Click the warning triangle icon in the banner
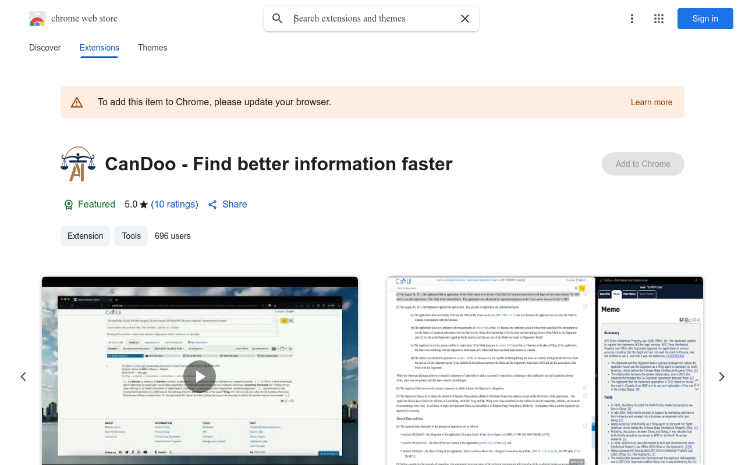Screen dimensions: 745x465 77,102
